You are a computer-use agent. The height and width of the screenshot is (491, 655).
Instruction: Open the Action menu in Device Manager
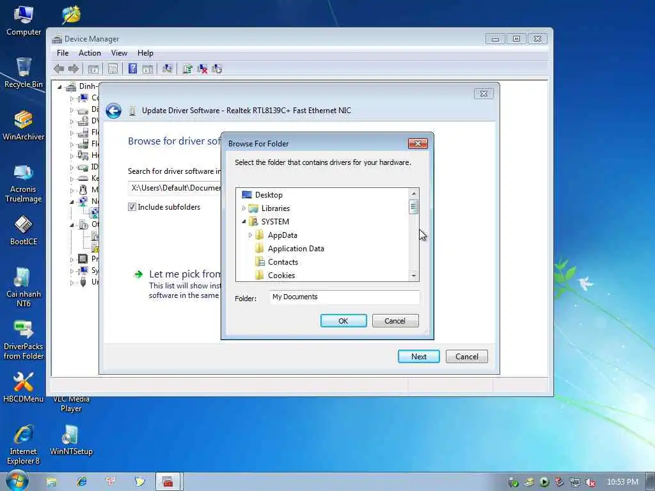coord(90,53)
